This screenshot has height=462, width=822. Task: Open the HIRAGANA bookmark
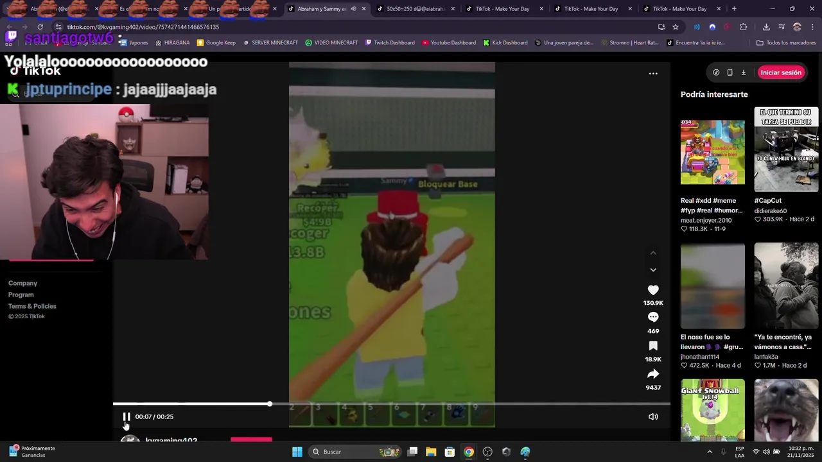point(172,43)
